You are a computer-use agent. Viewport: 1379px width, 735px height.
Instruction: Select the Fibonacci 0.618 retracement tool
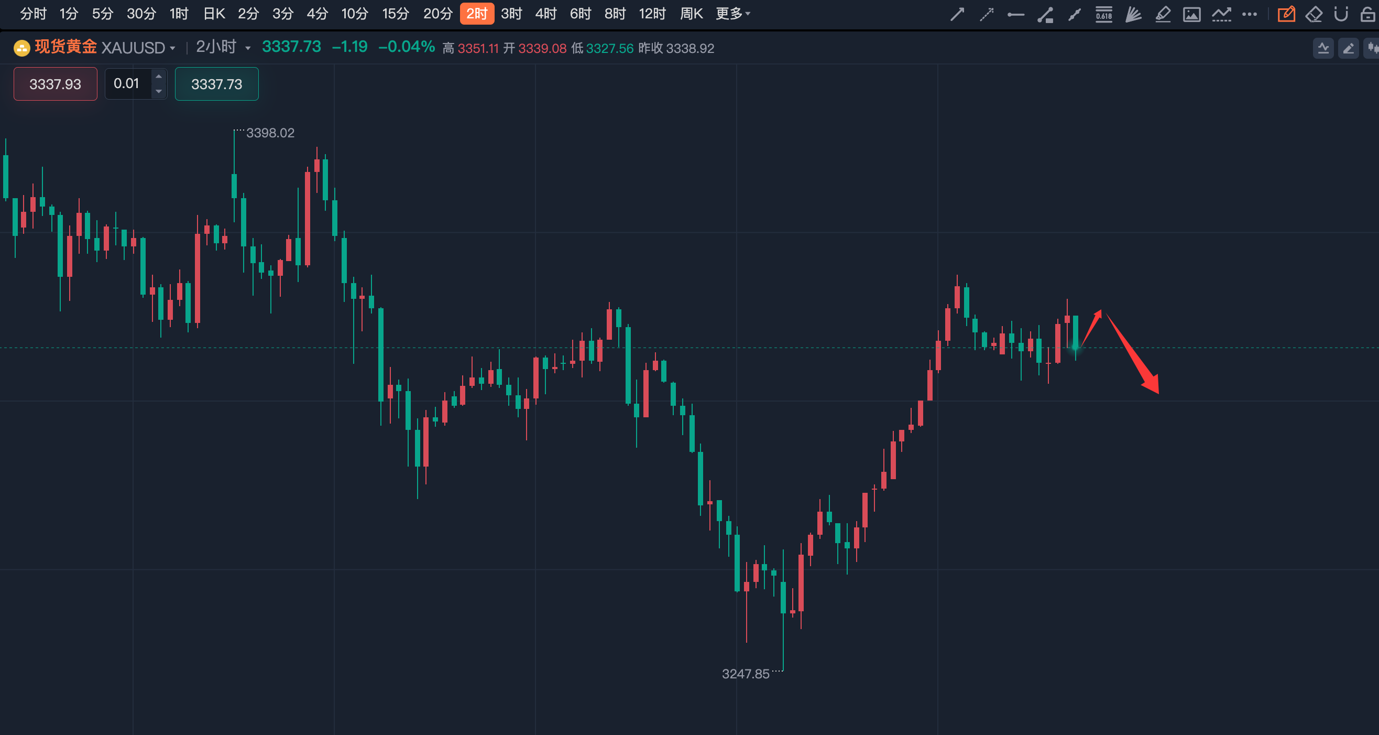(x=1103, y=14)
